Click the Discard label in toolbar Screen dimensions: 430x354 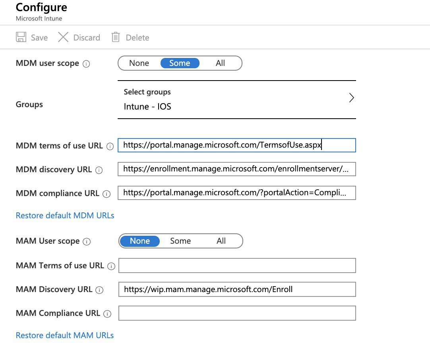coord(87,38)
